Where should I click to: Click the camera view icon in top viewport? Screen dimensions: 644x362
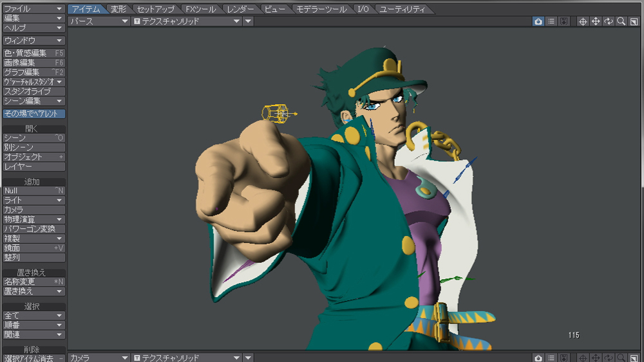[x=538, y=21]
